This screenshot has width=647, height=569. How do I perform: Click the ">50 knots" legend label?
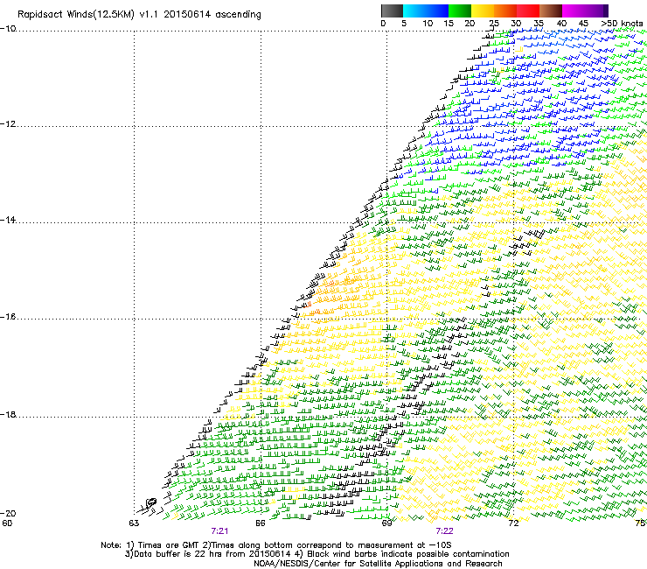pyautogui.click(x=622, y=24)
